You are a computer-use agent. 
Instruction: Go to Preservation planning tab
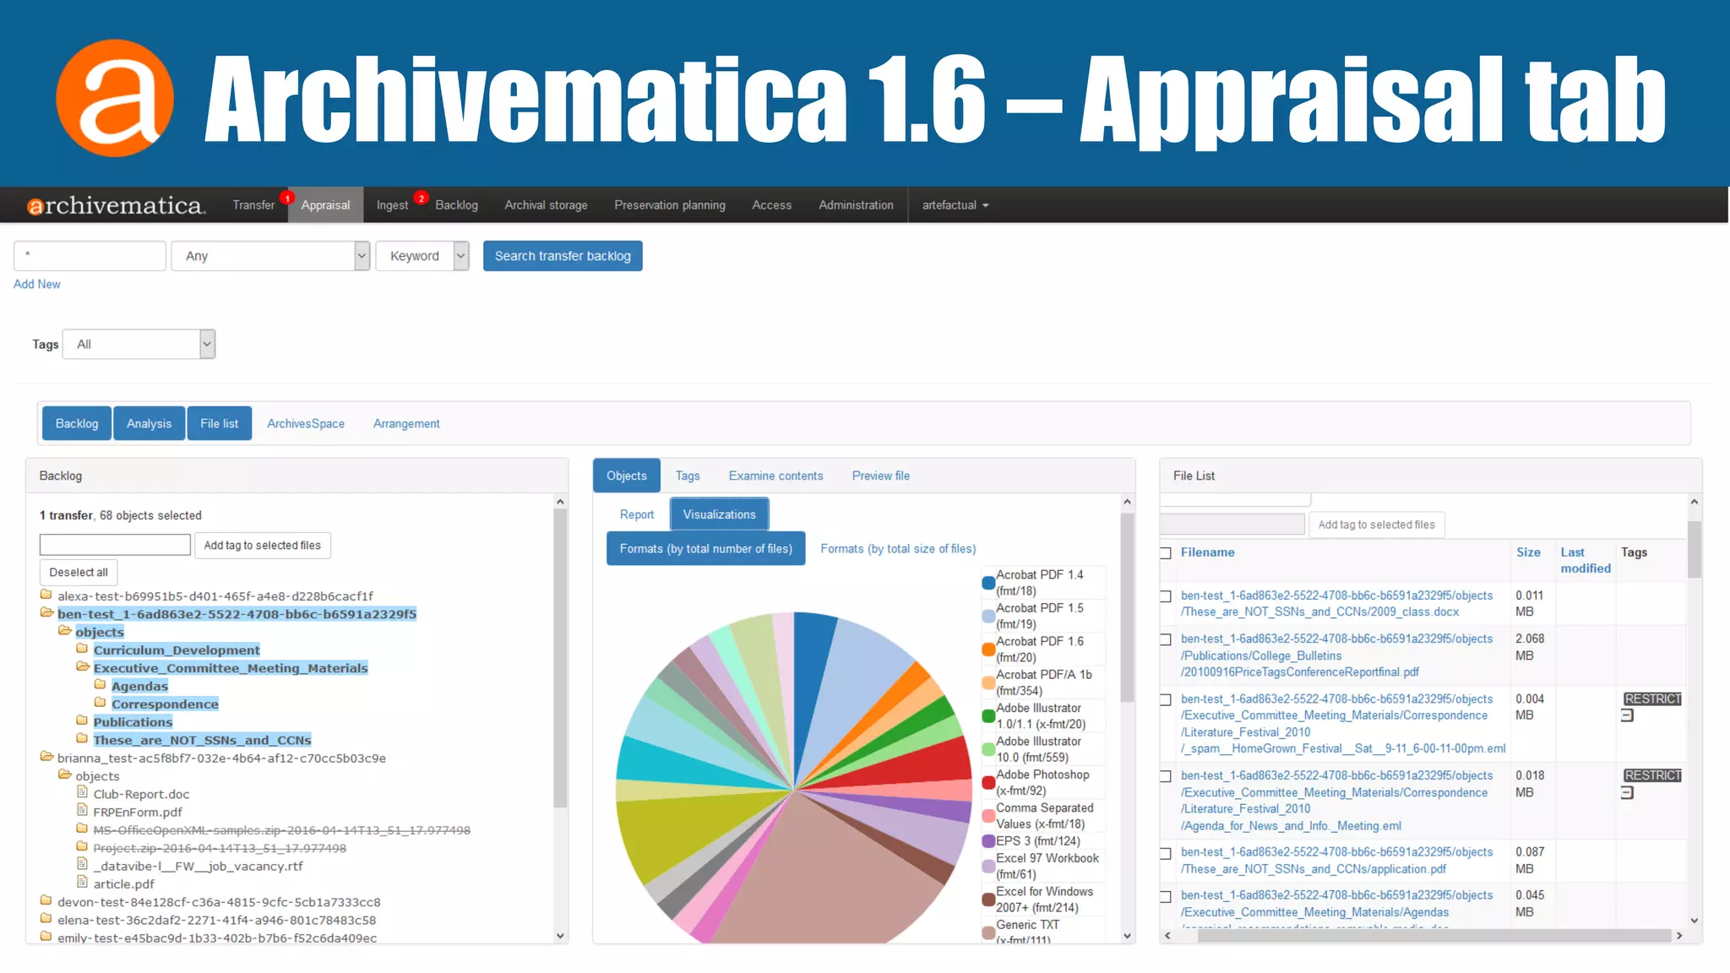[x=670, y=205]
